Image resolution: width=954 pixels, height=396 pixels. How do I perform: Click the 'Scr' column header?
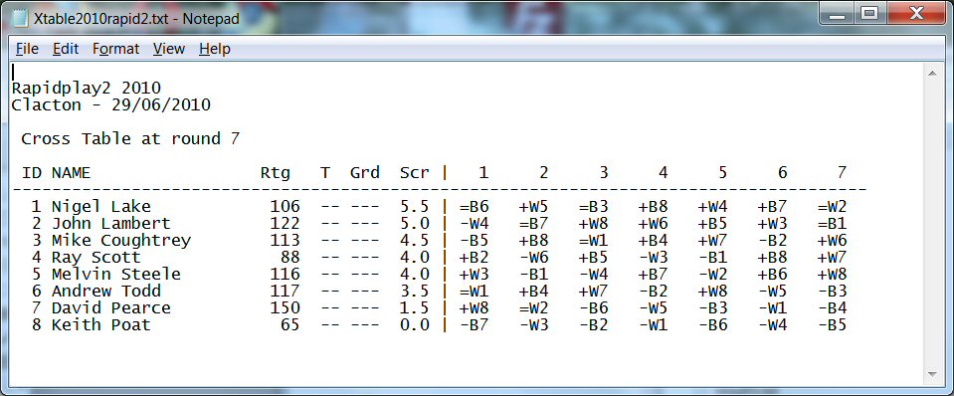[415, 173]
